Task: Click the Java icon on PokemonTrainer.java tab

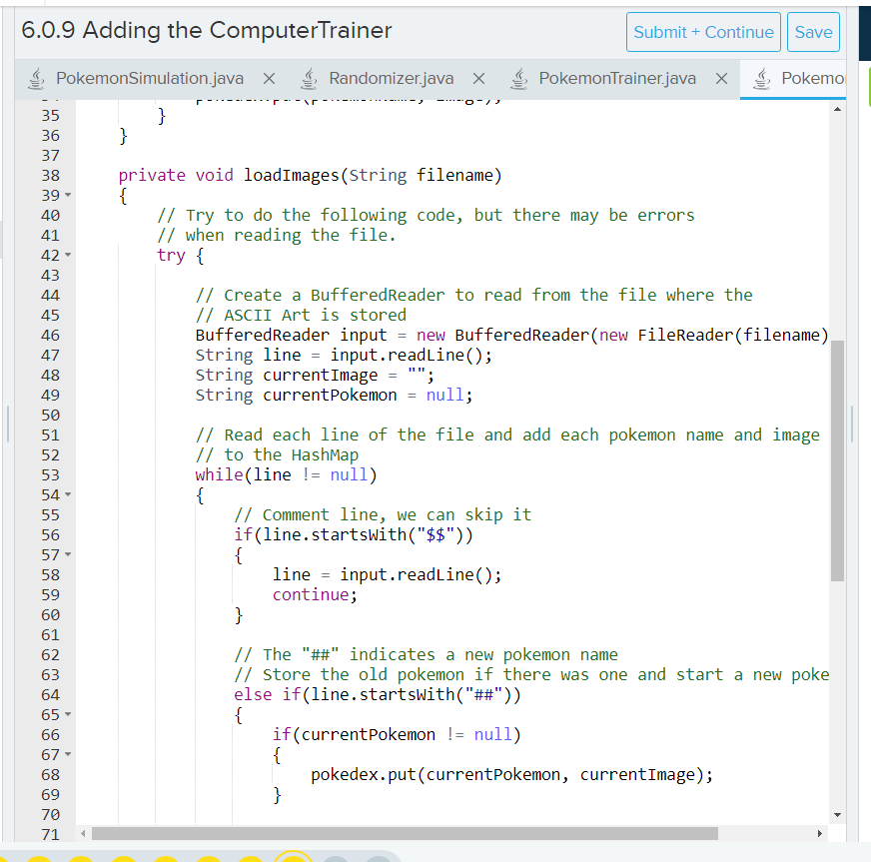Action: [518, 77]
